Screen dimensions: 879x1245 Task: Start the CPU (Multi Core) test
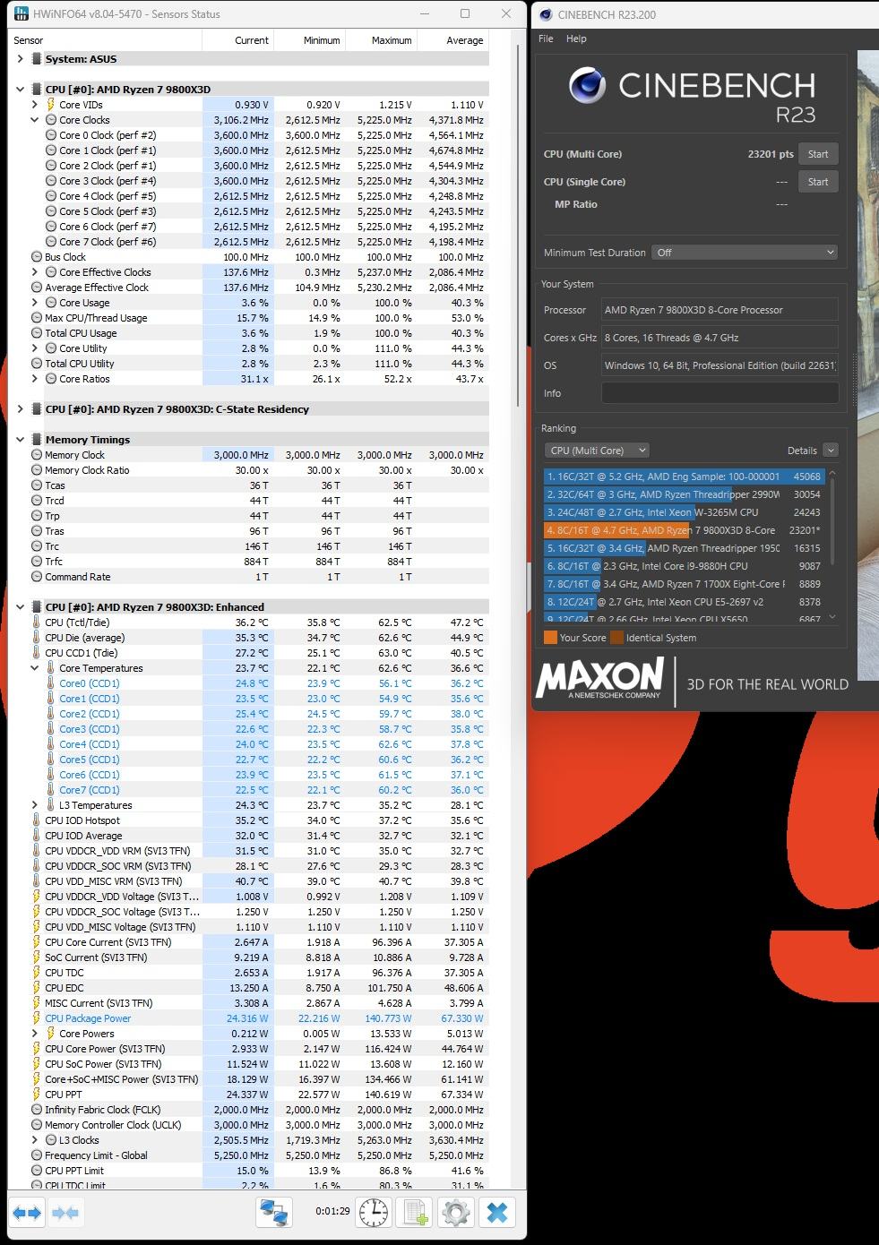click(x=818, y=154)
